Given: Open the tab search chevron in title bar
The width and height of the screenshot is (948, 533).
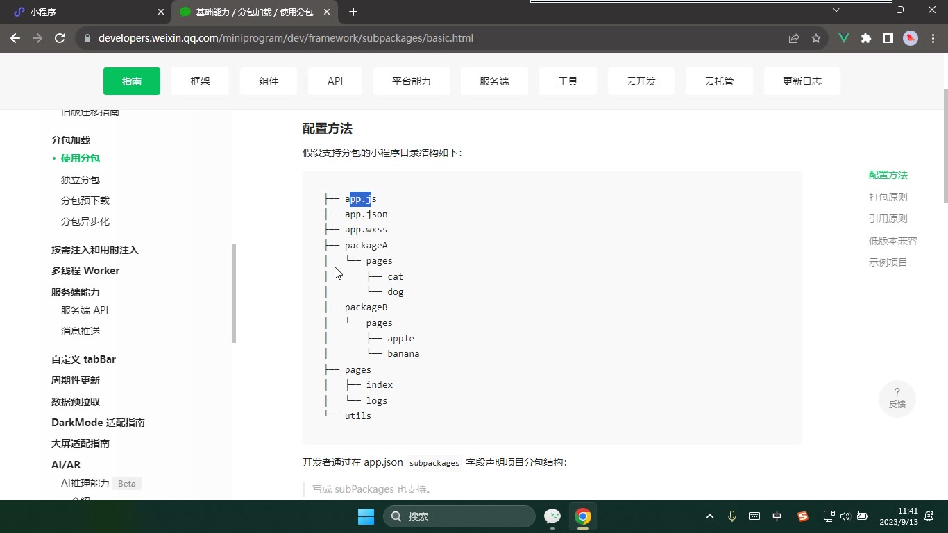Looking at the screenshot, I should click(836, 10).
